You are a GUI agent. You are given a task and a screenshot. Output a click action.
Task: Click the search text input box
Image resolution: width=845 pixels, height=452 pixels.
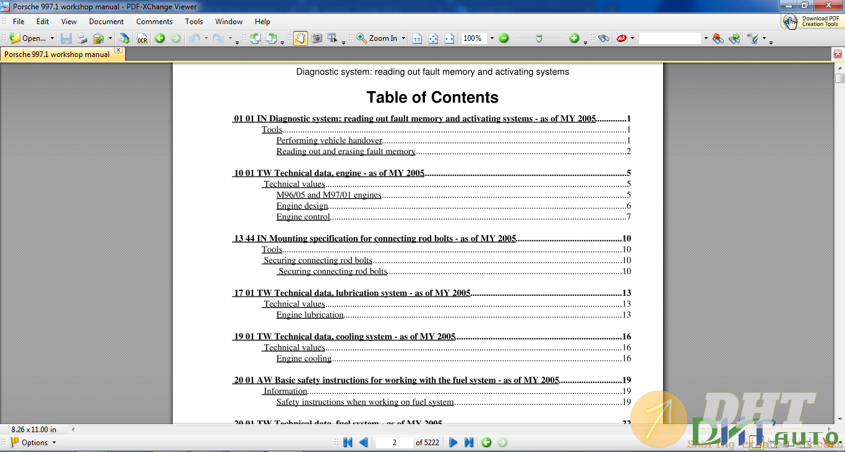click(x=670, y=38)
